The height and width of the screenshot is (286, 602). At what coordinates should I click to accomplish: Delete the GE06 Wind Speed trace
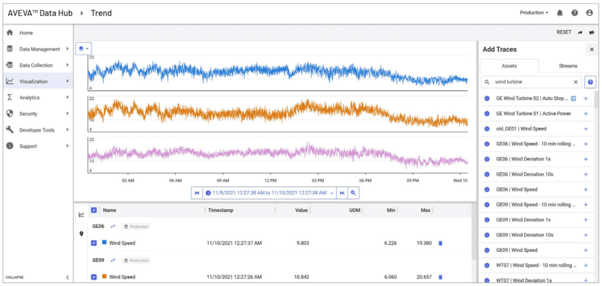440,243
